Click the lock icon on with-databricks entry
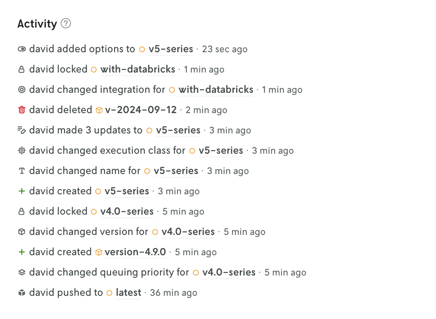The image size is (436, 319). [x=21, y=69]
